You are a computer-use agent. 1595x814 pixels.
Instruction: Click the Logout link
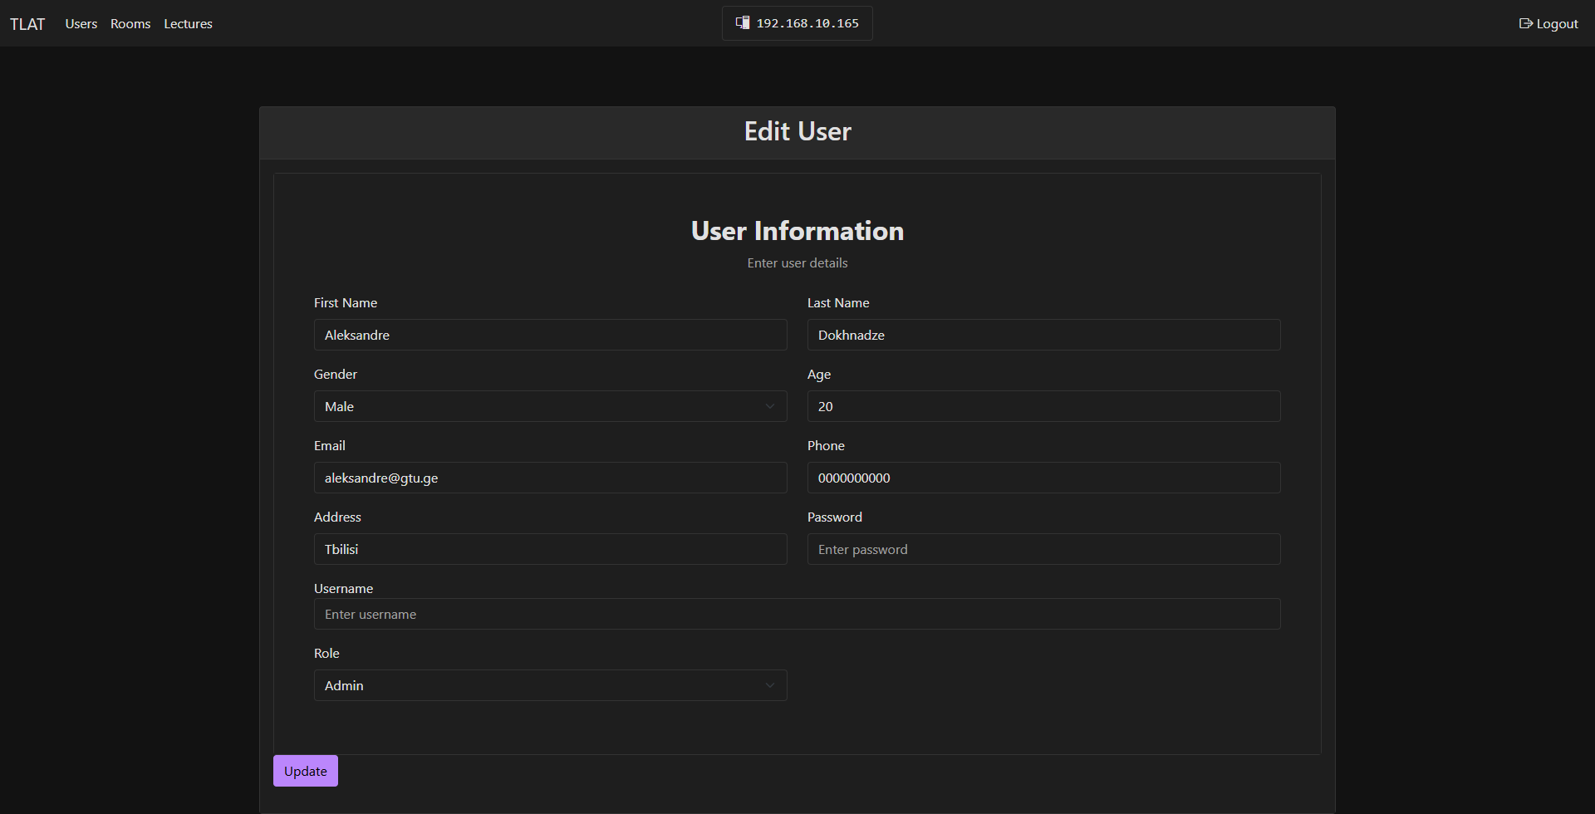coord(1548,24)
